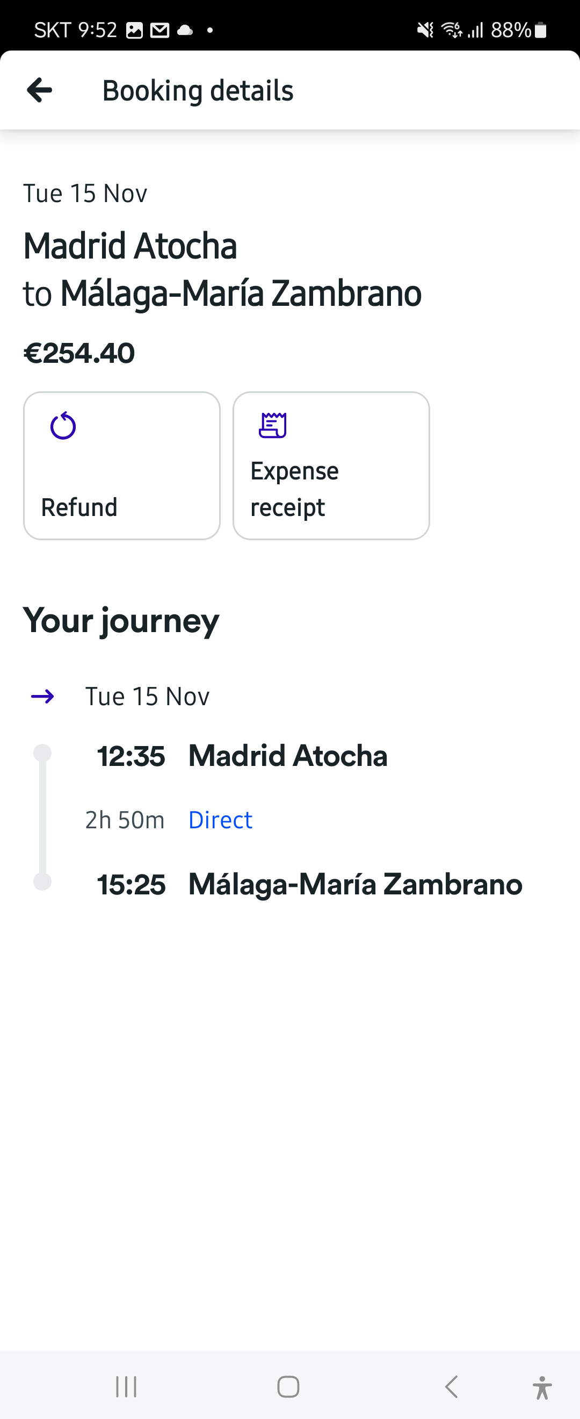Viewport: 580px width, 1419px height.
Task: Tap the purple outbound journey arrow
Action: pos(42,696)
